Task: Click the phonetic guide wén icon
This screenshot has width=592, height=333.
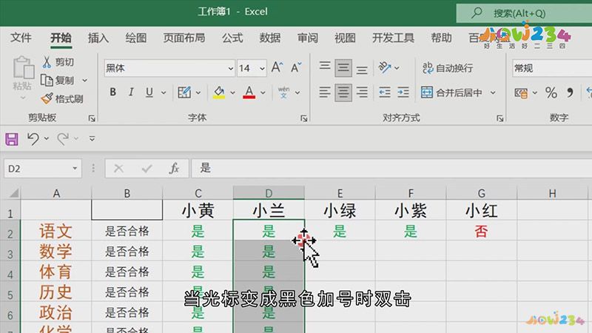Action: 283,92
